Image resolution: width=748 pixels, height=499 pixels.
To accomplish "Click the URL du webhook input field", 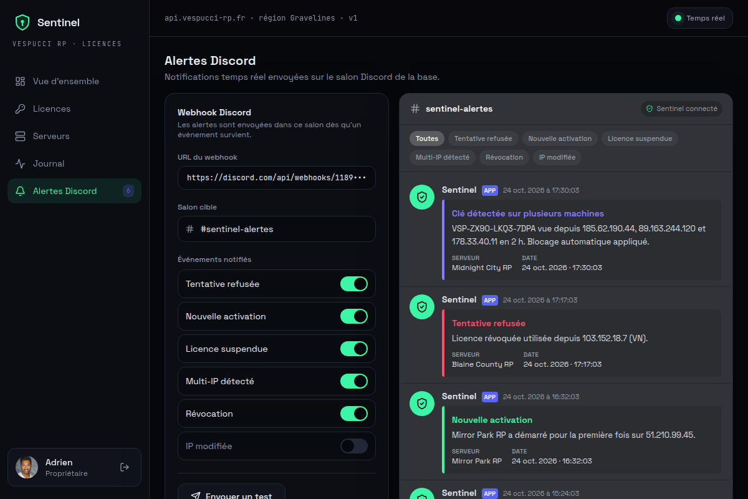I will (277, 178).
